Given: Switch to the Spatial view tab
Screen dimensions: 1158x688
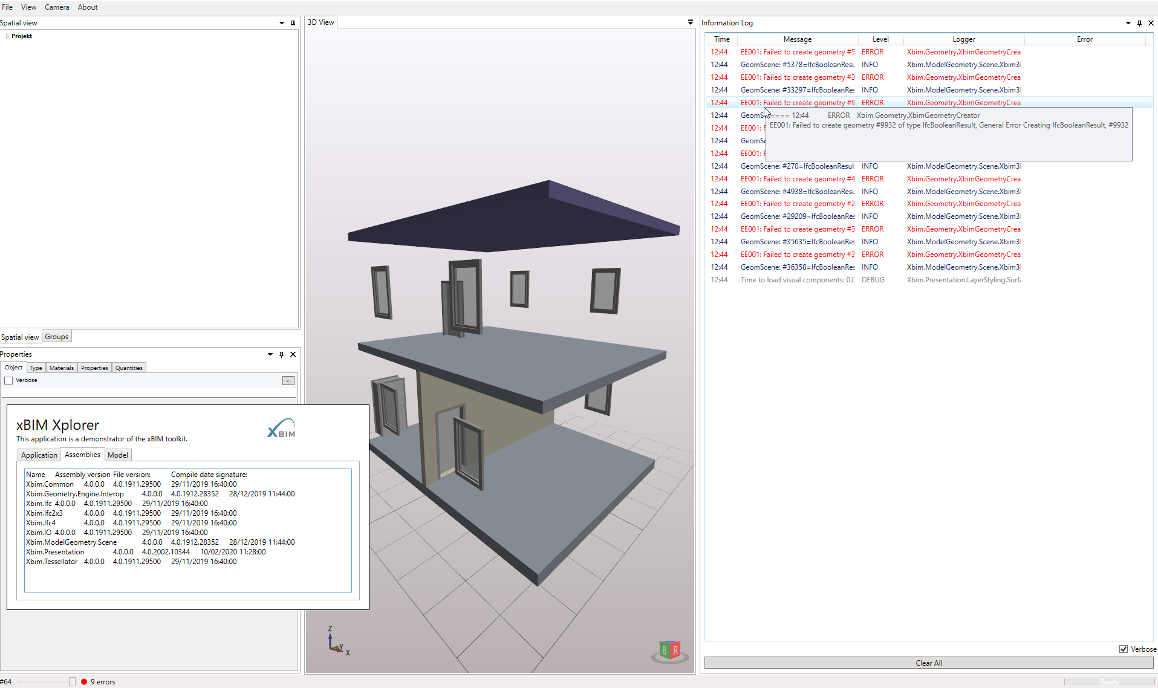Looking at the screenshot, I should 20,337.
